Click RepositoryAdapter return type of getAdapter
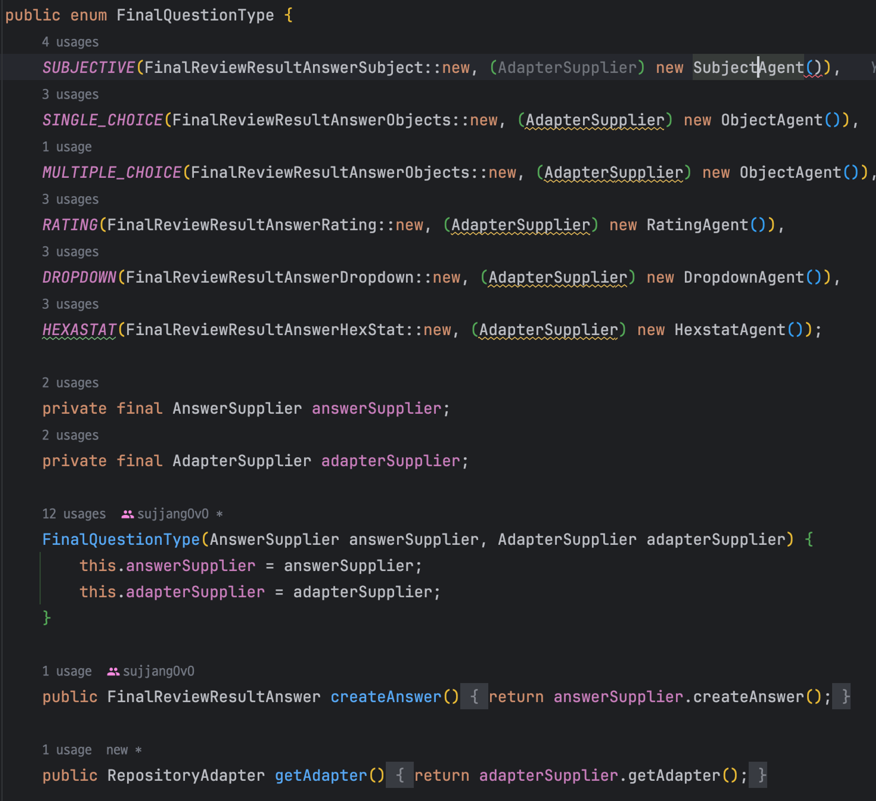 pyautogui.click(x=186, y=776)
